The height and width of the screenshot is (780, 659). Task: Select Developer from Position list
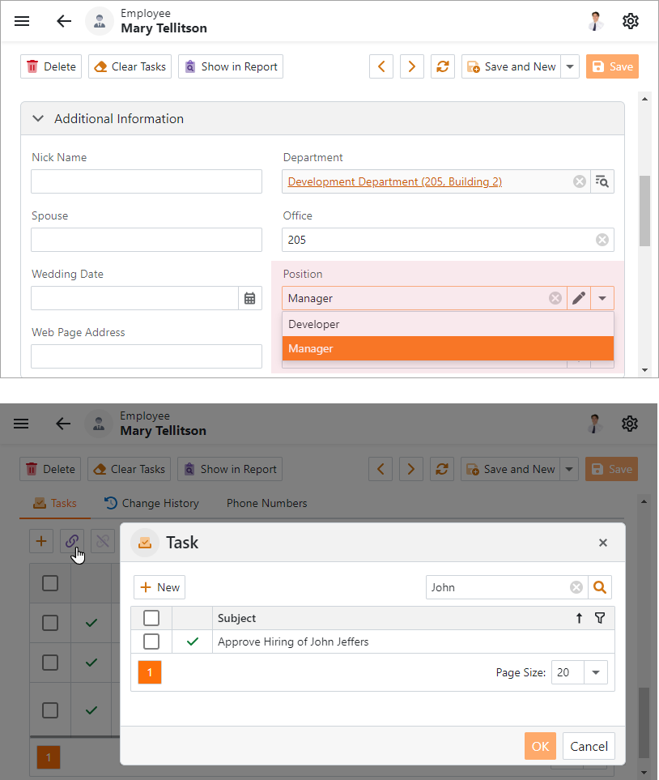(x=448, y=324)
